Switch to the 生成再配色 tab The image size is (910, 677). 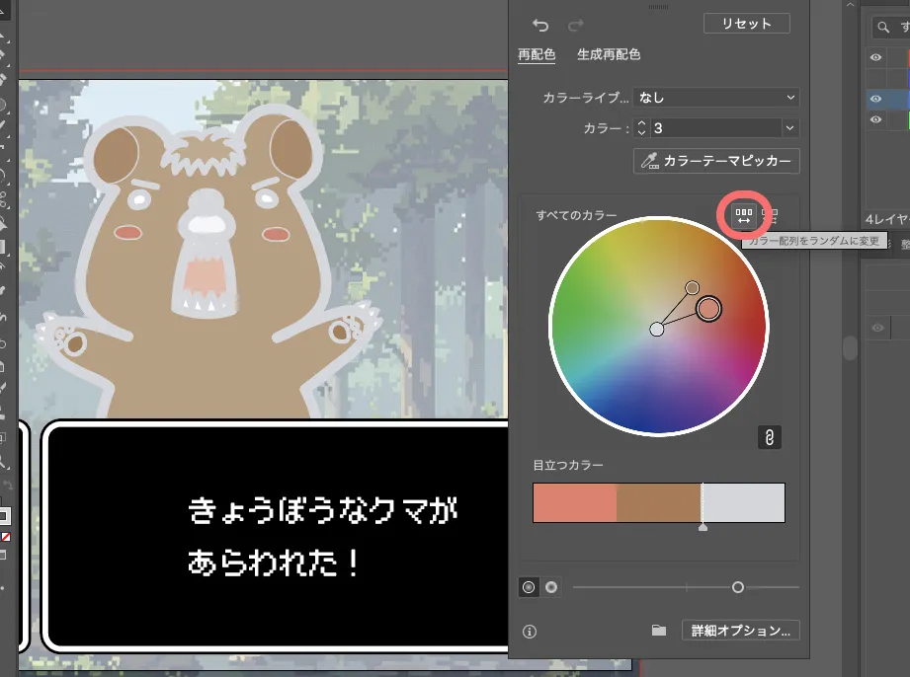click(609, 55)
